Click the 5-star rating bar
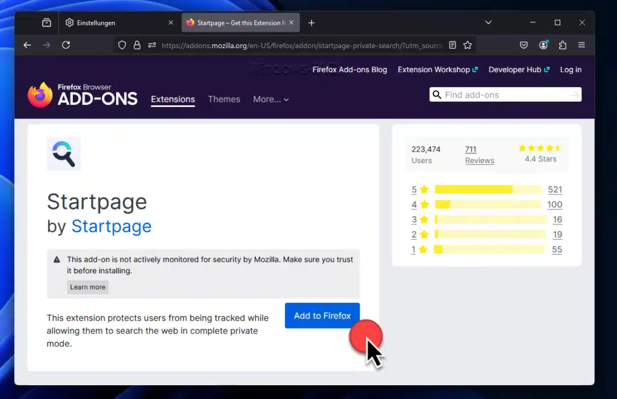 tap(488, 190)
